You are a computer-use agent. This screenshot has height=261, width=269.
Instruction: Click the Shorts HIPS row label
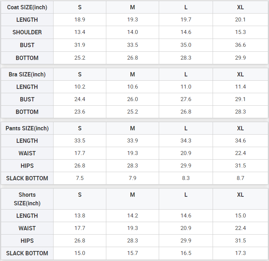pyautogui.click(x=27, y=241)
